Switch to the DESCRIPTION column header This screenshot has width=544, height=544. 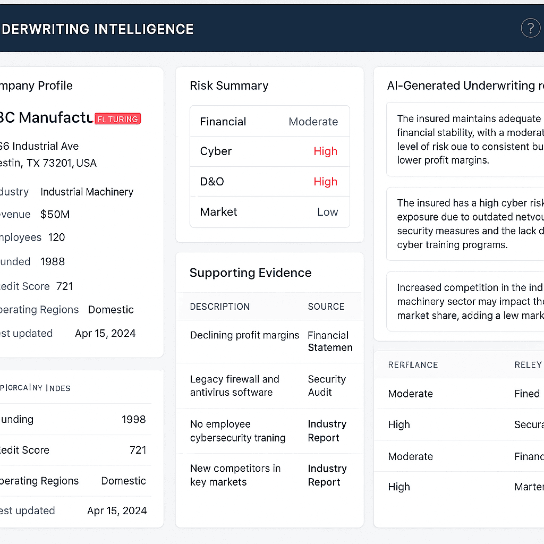click(219, 307)
